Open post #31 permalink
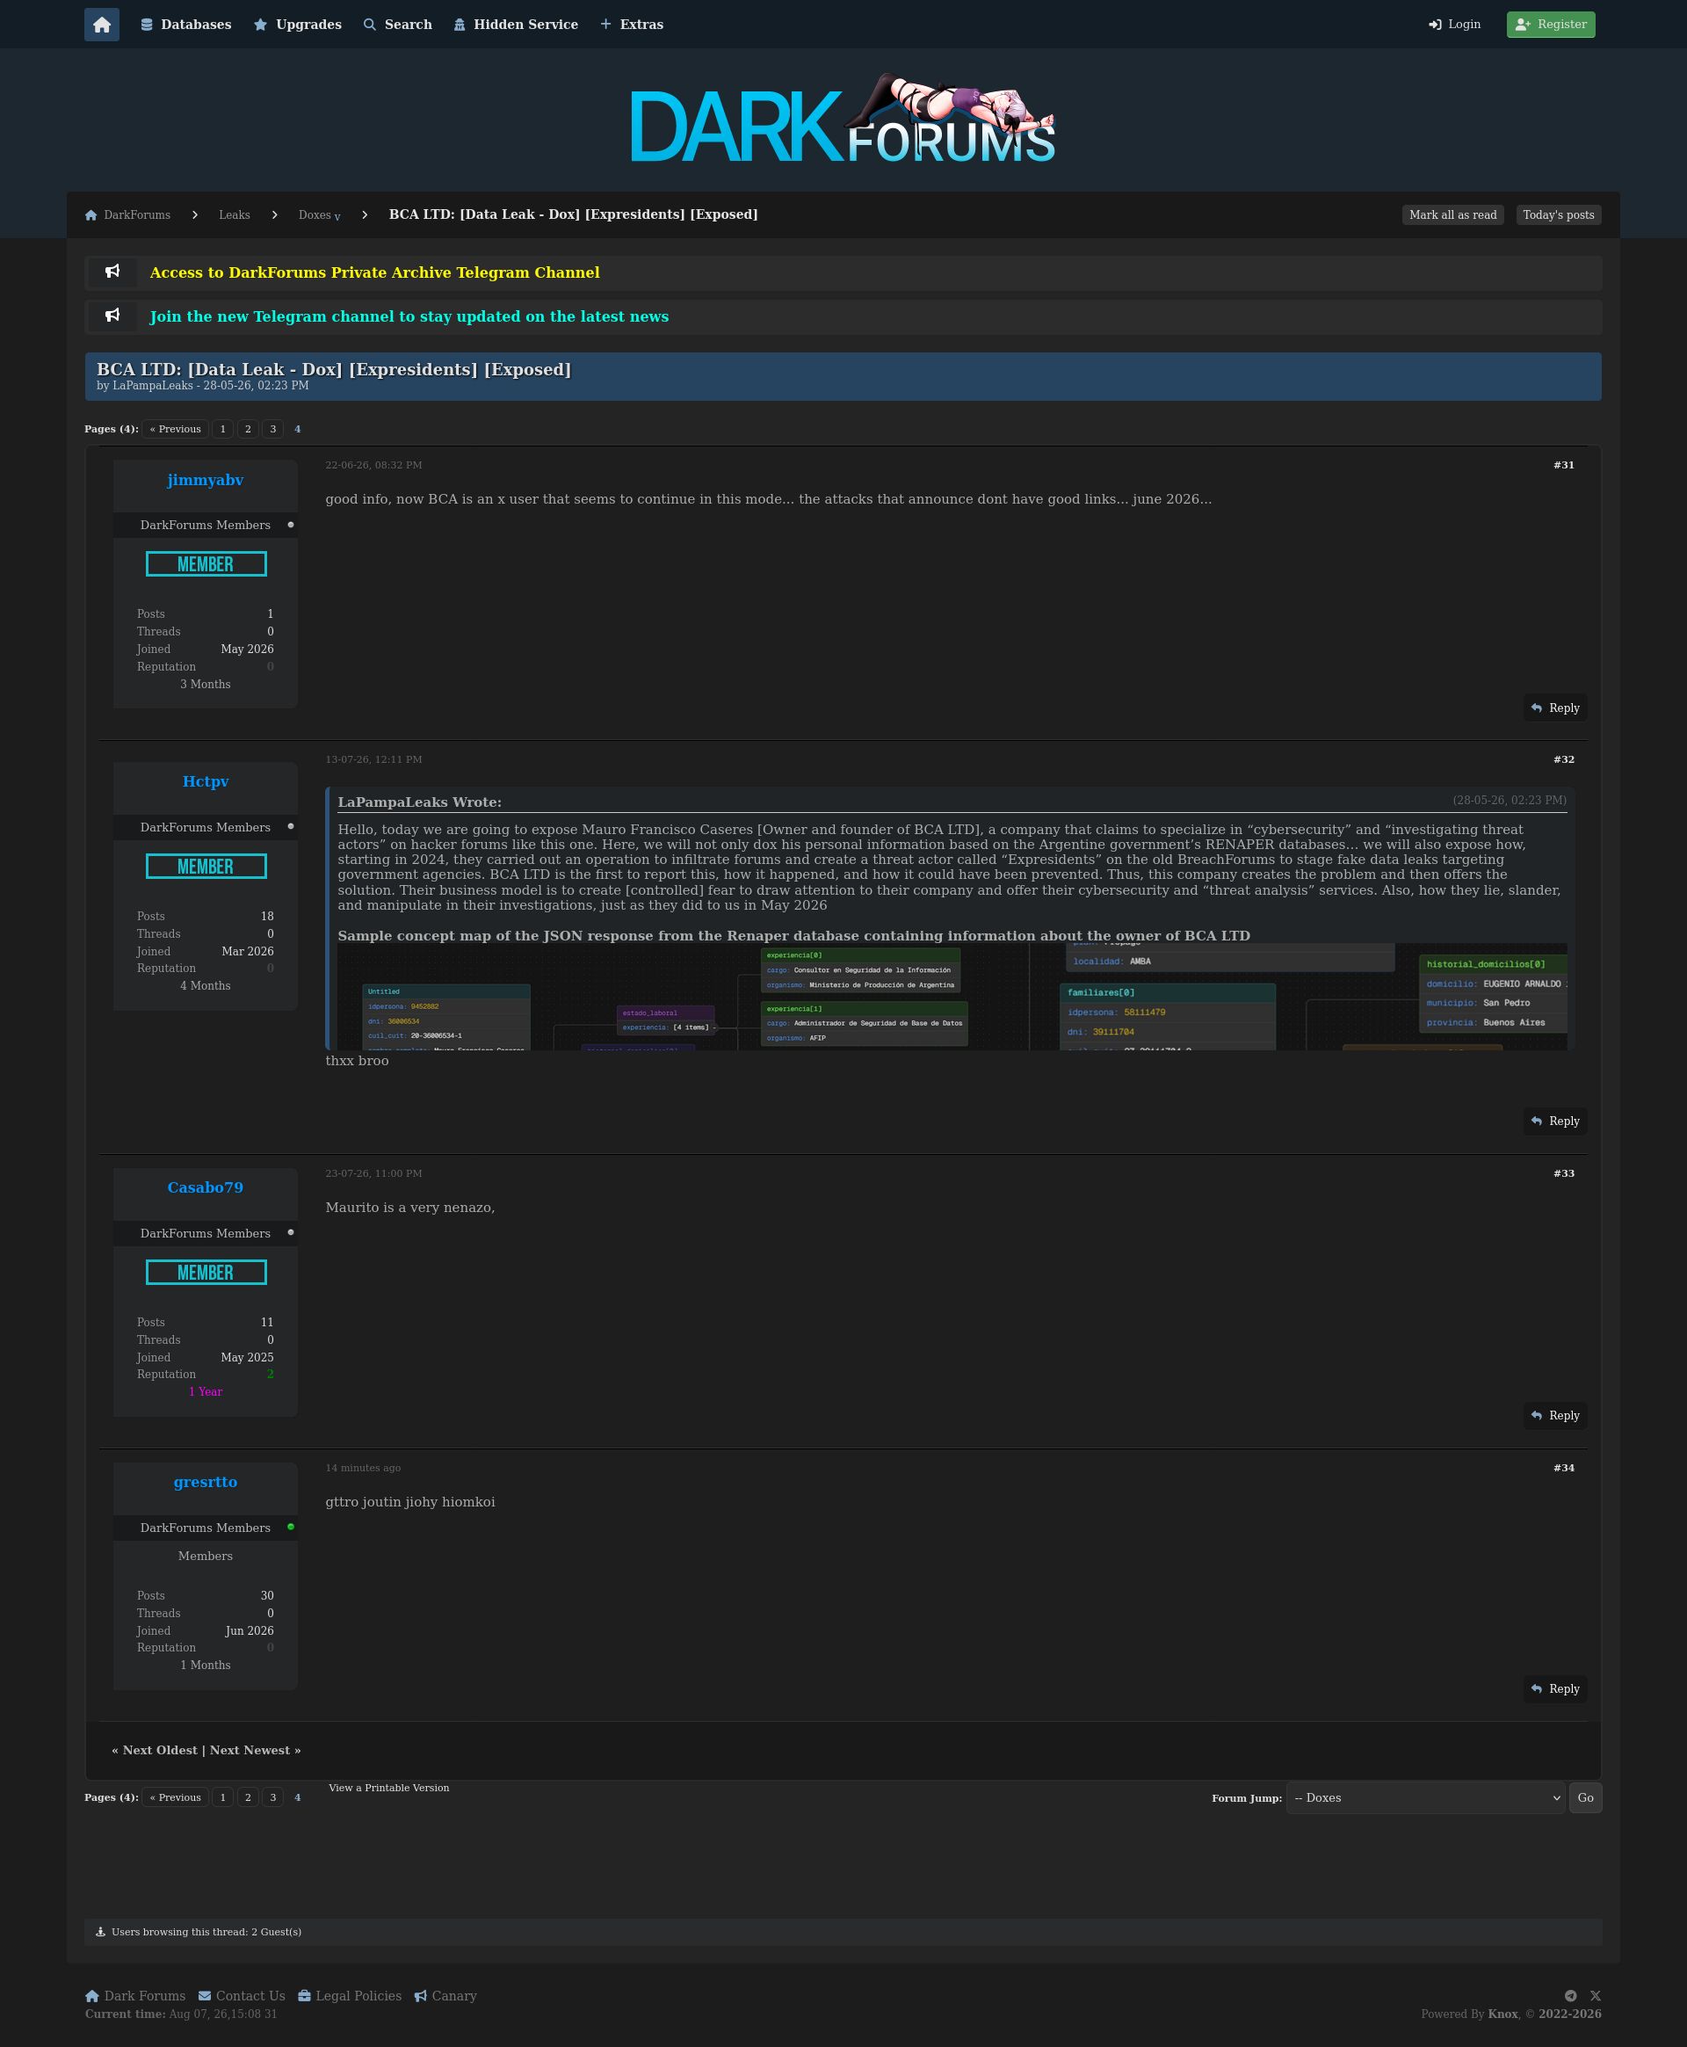 coord(1564,466)
